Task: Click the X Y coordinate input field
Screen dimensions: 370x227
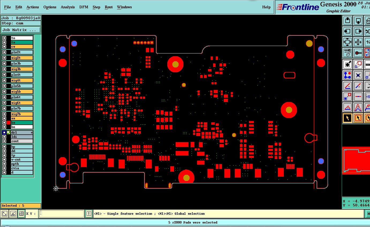Action: (x=61, y=214)
